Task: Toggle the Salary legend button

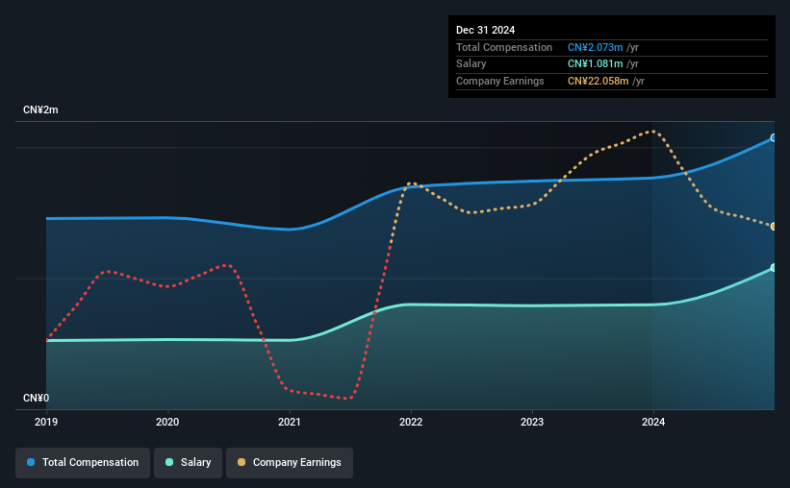Action: click(x=188, y=463)
